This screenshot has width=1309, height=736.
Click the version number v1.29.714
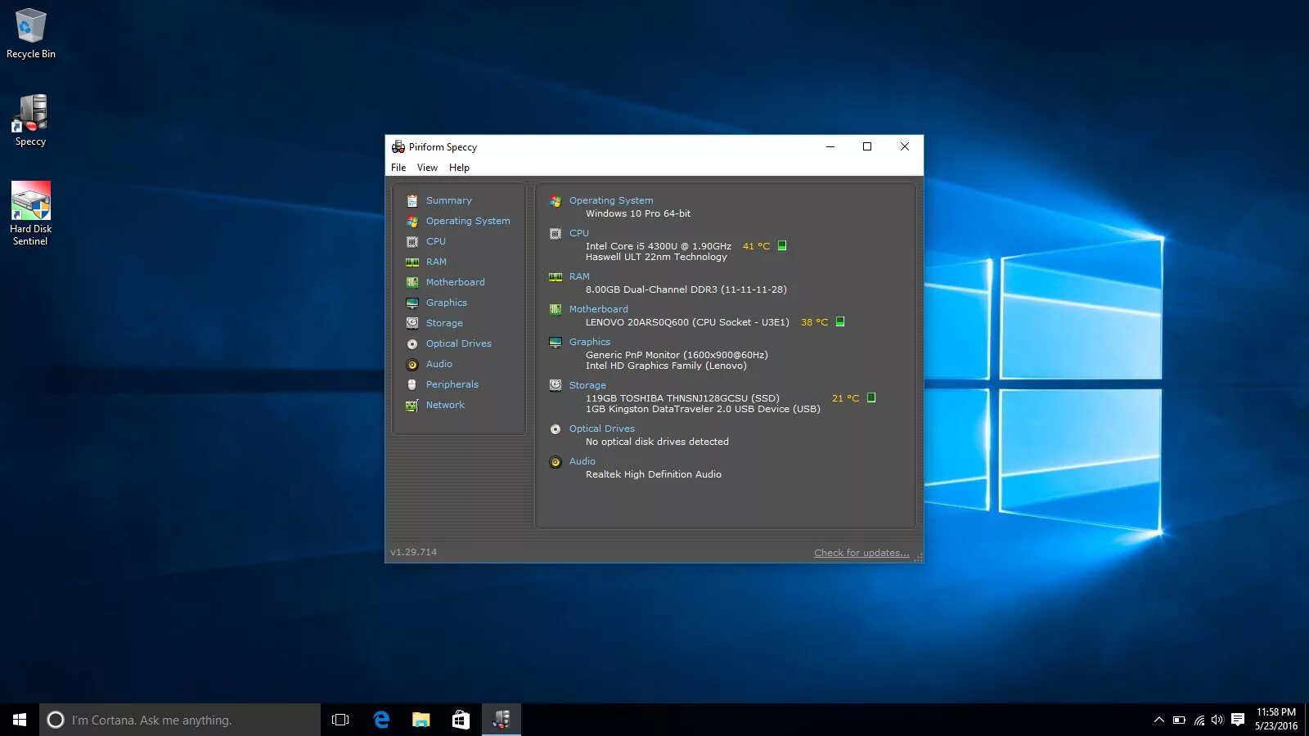pyautogui.click(x=414, y=552)
